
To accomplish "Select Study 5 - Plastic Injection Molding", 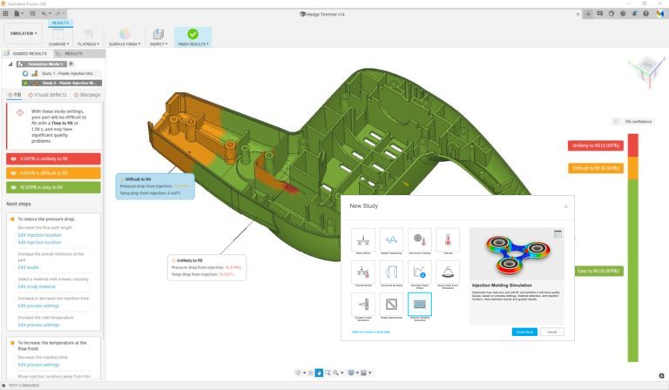I will [x=63, y=83].
